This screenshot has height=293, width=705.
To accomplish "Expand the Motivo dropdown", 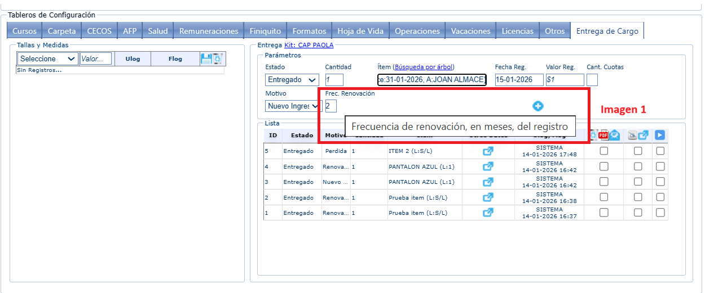I will coord(292,106).
